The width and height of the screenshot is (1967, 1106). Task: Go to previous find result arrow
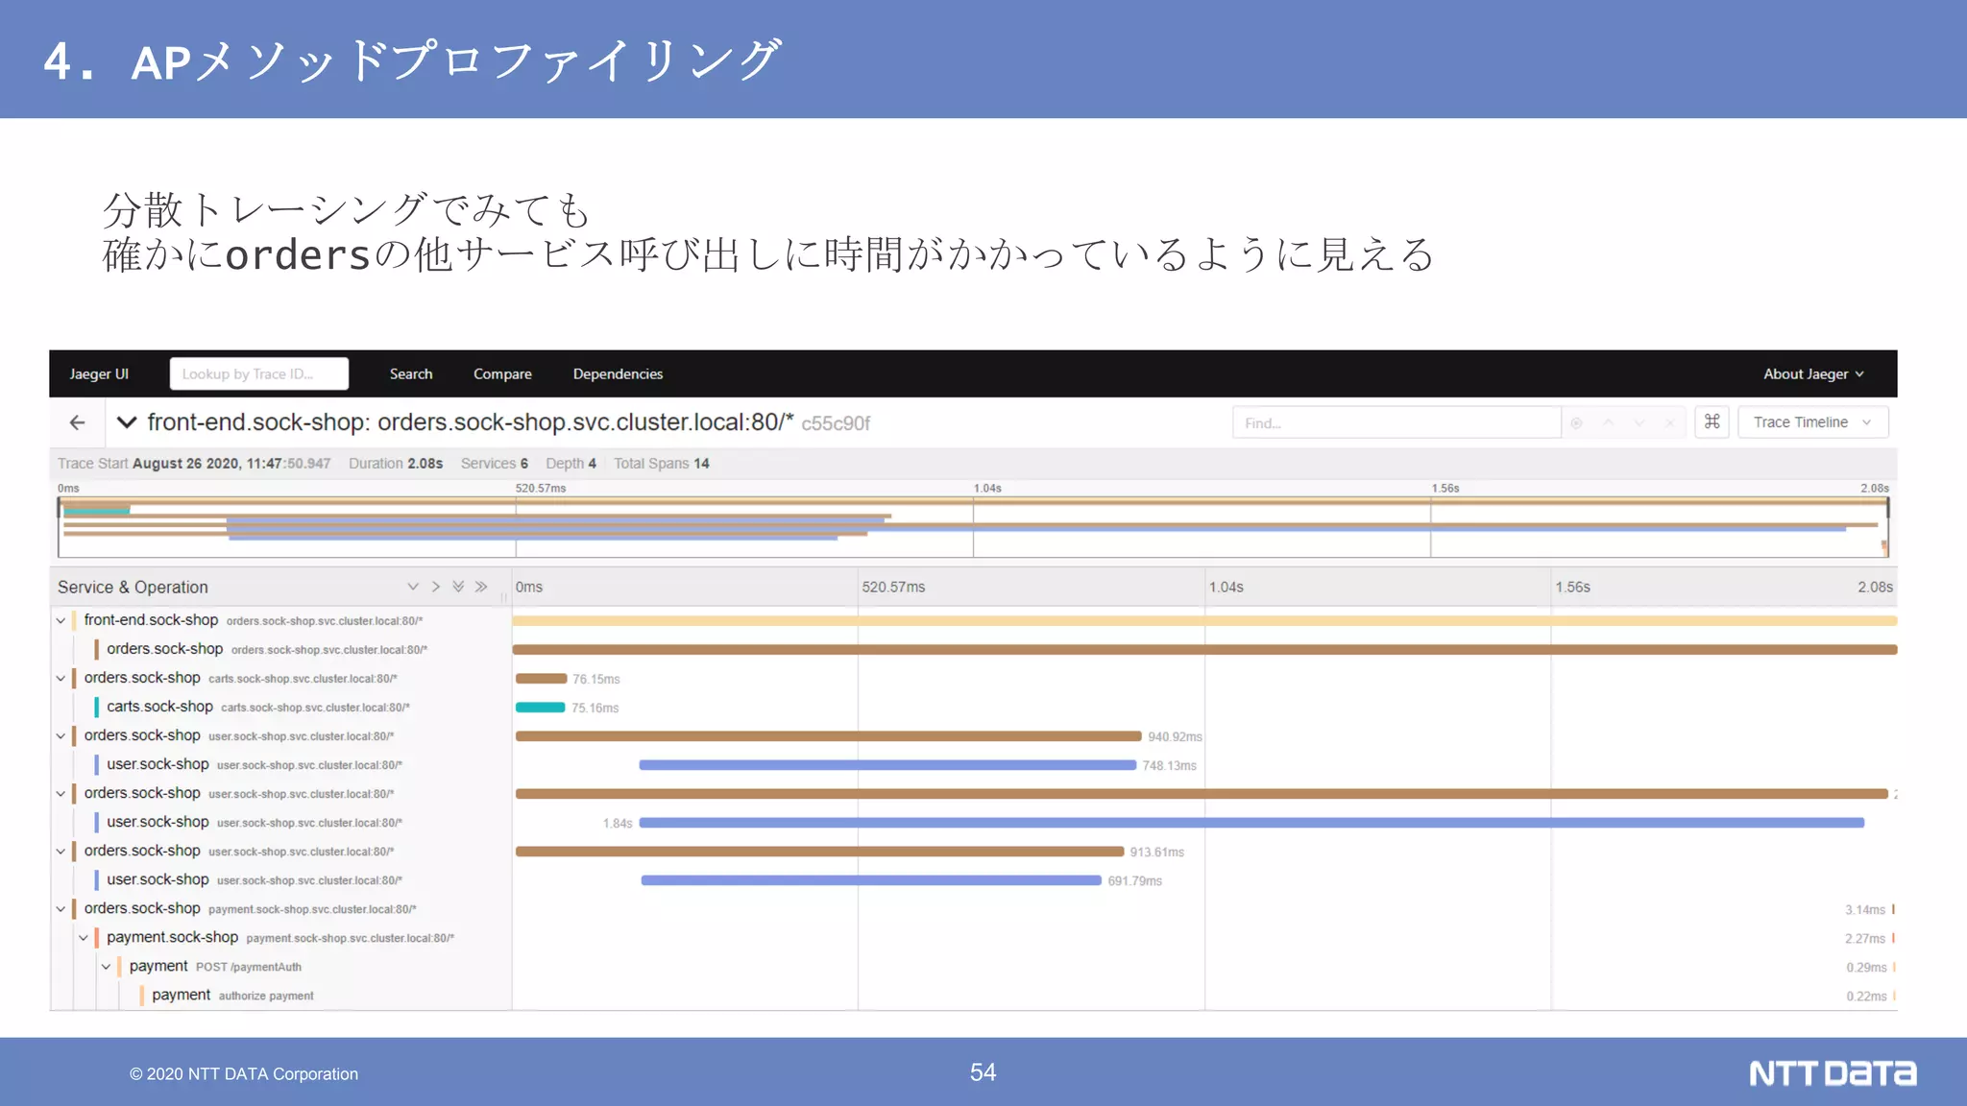(x=1608, y=422)
